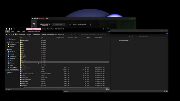
Task: Open the Compressed Folder Tools tab
Action: (x=34, y=31)
